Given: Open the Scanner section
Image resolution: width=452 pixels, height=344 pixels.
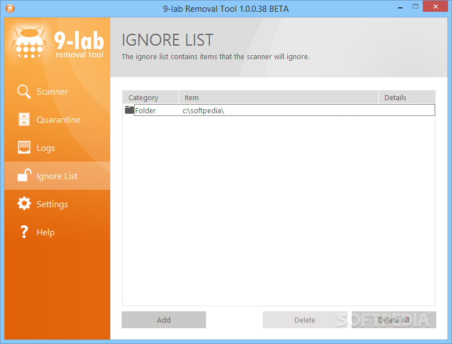Looking at the screenshot, I should click(57, 91).
